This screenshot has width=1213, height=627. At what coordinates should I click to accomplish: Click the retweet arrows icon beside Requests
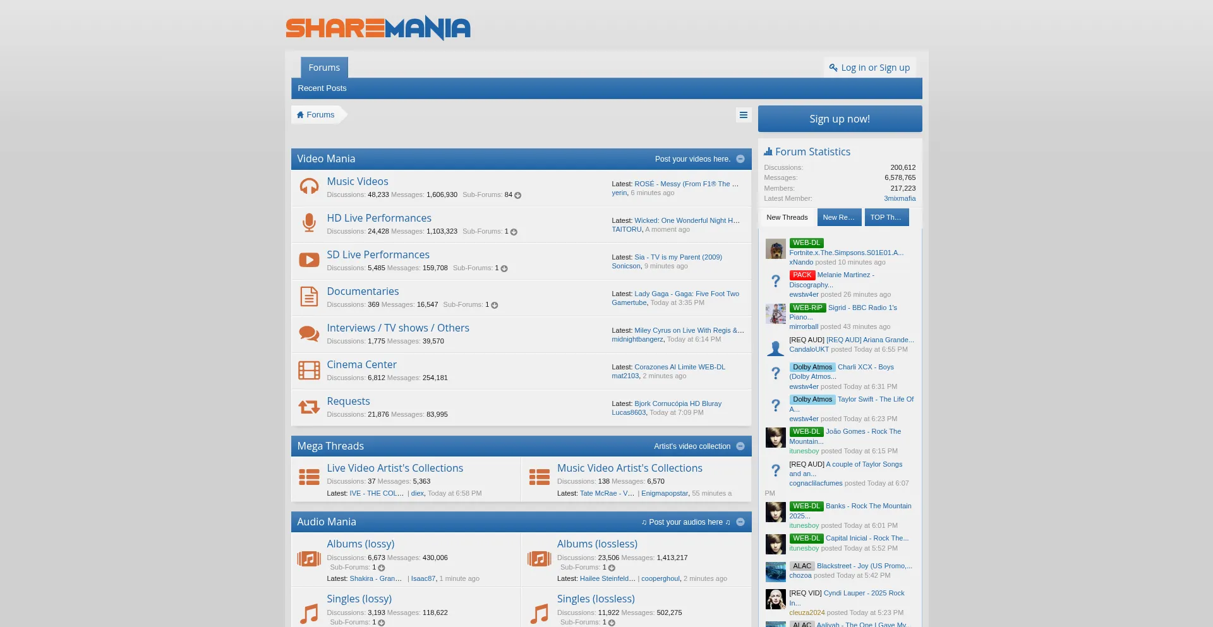click(x=309, y=407)
